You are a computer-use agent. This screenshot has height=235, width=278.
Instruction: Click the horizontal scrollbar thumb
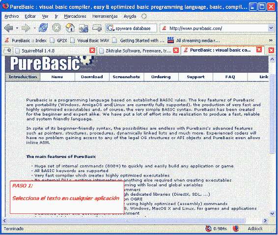(127, 221)
